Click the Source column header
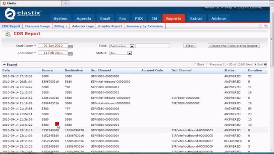The width and height of the screenshot is (274, 154). (47, 70)
